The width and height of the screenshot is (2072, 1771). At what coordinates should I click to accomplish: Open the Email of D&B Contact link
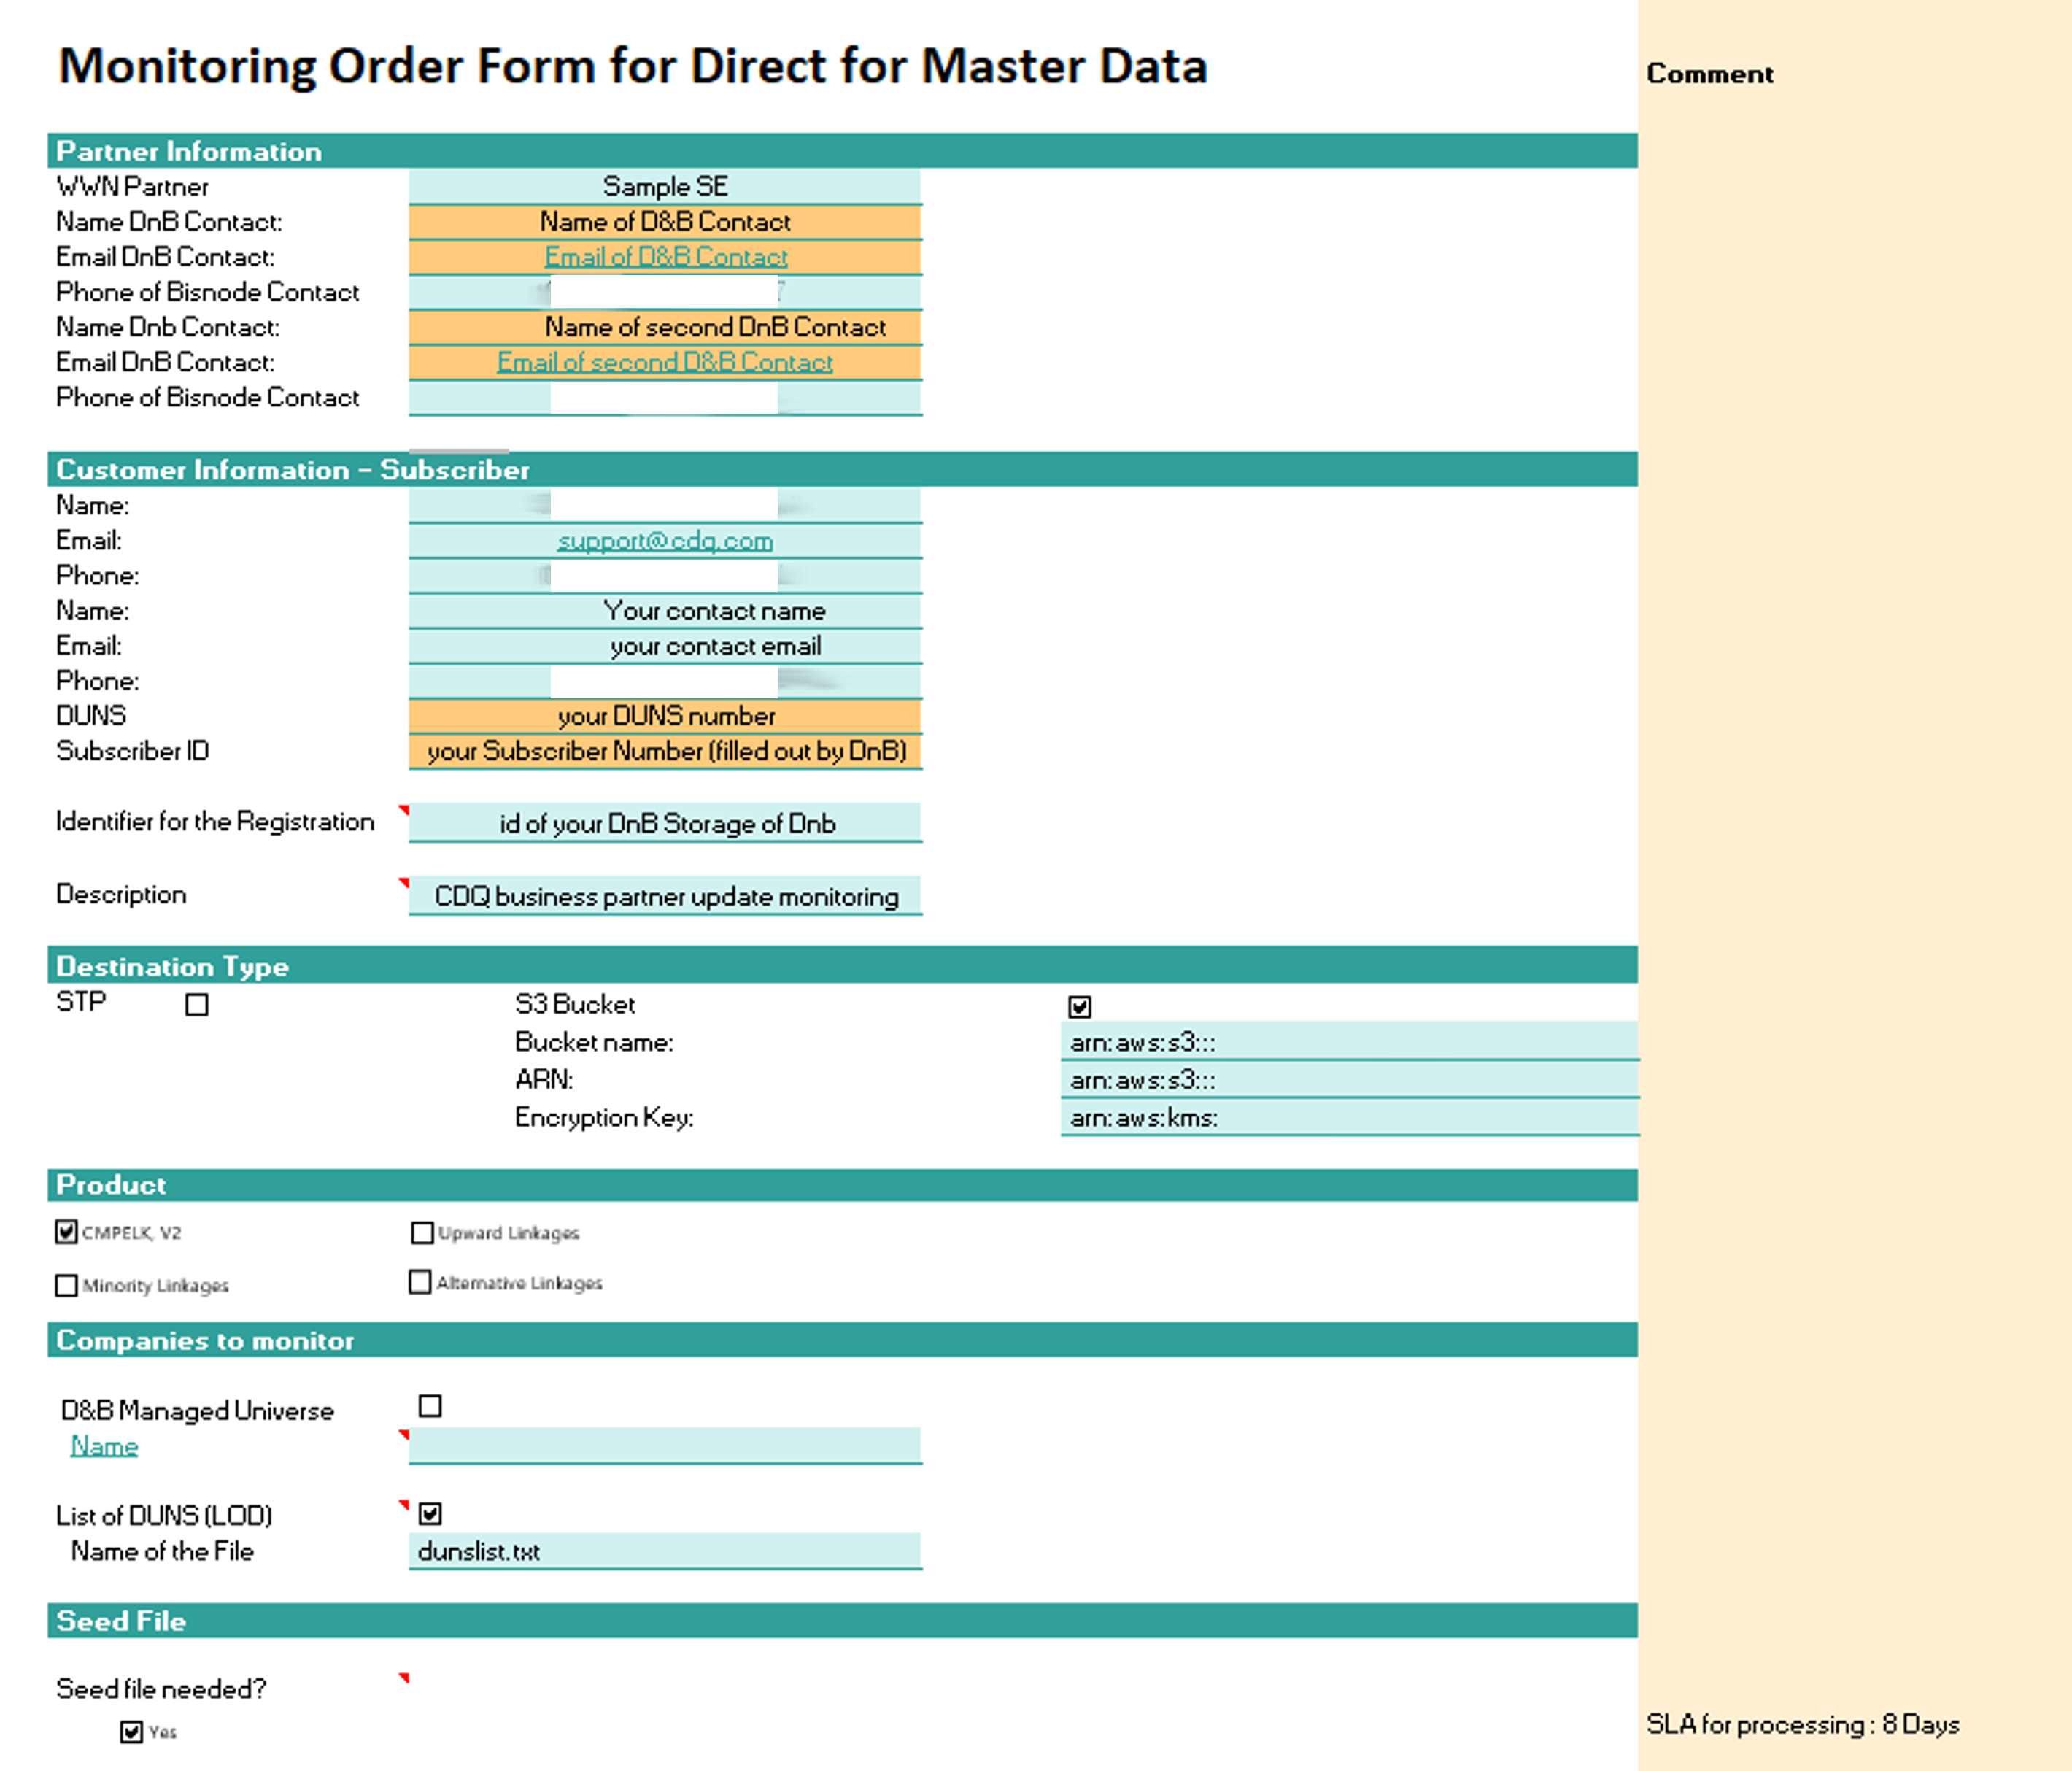pos(665,257)
